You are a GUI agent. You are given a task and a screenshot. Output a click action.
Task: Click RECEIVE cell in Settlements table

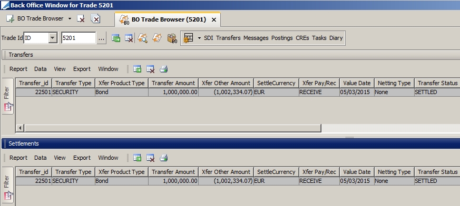pos(319,181)
